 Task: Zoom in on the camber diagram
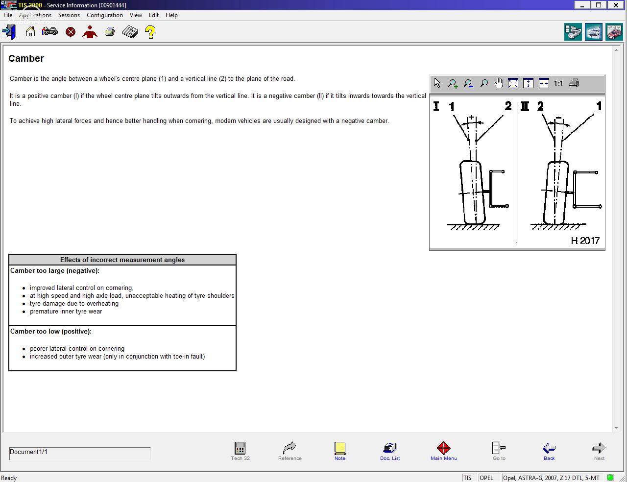pyautogui.click(x=453, y=84)
